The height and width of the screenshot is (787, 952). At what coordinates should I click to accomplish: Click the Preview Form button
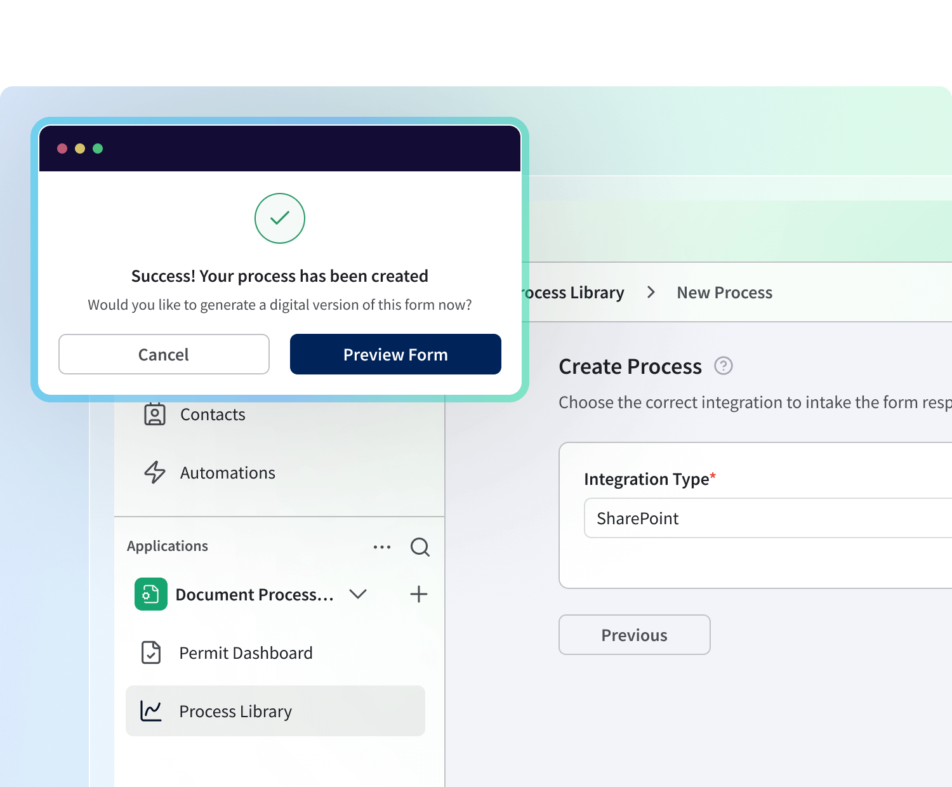tap(395, 354)
